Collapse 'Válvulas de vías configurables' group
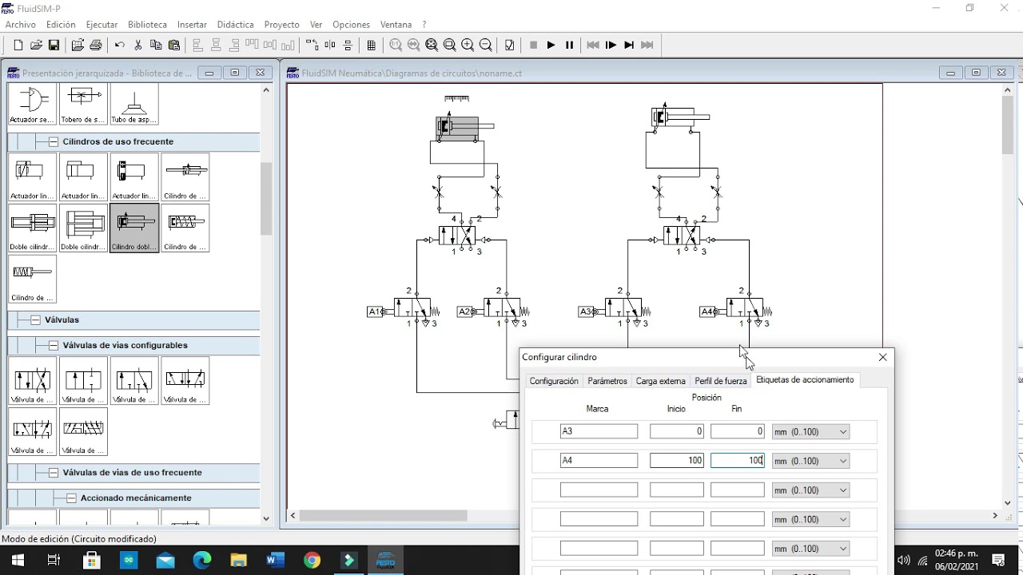 pos(54,345)
